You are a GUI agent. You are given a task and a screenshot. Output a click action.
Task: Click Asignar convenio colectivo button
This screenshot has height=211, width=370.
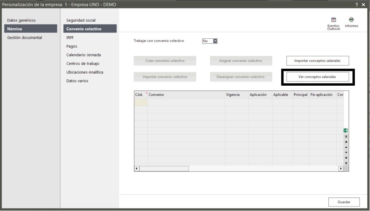coord(241,61)
